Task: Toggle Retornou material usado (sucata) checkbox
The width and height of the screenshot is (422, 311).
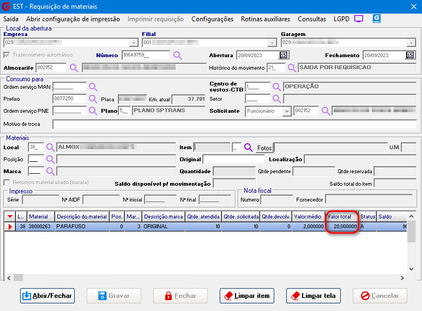Action: [7, 182]
